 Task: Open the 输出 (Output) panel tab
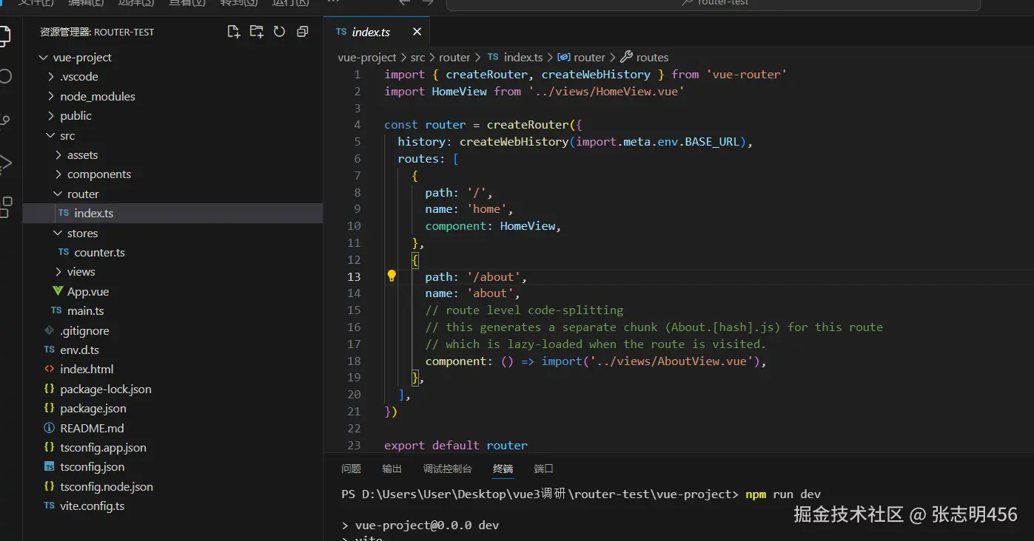click(x=392, y=469)
